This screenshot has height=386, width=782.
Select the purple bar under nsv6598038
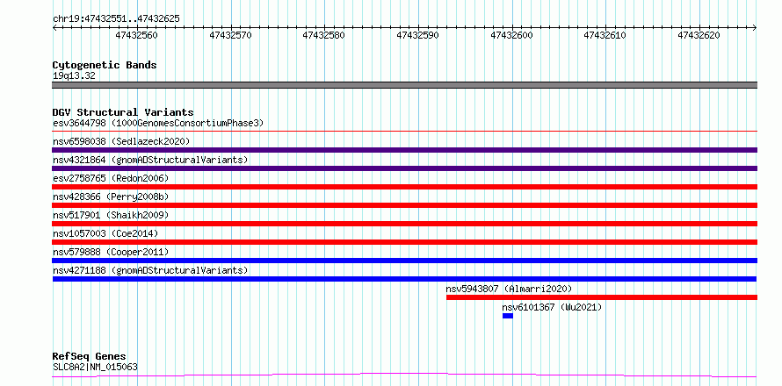click(x=404, y=150)
